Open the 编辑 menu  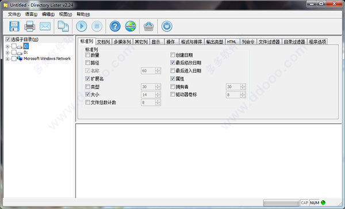(x=48, y=14)
